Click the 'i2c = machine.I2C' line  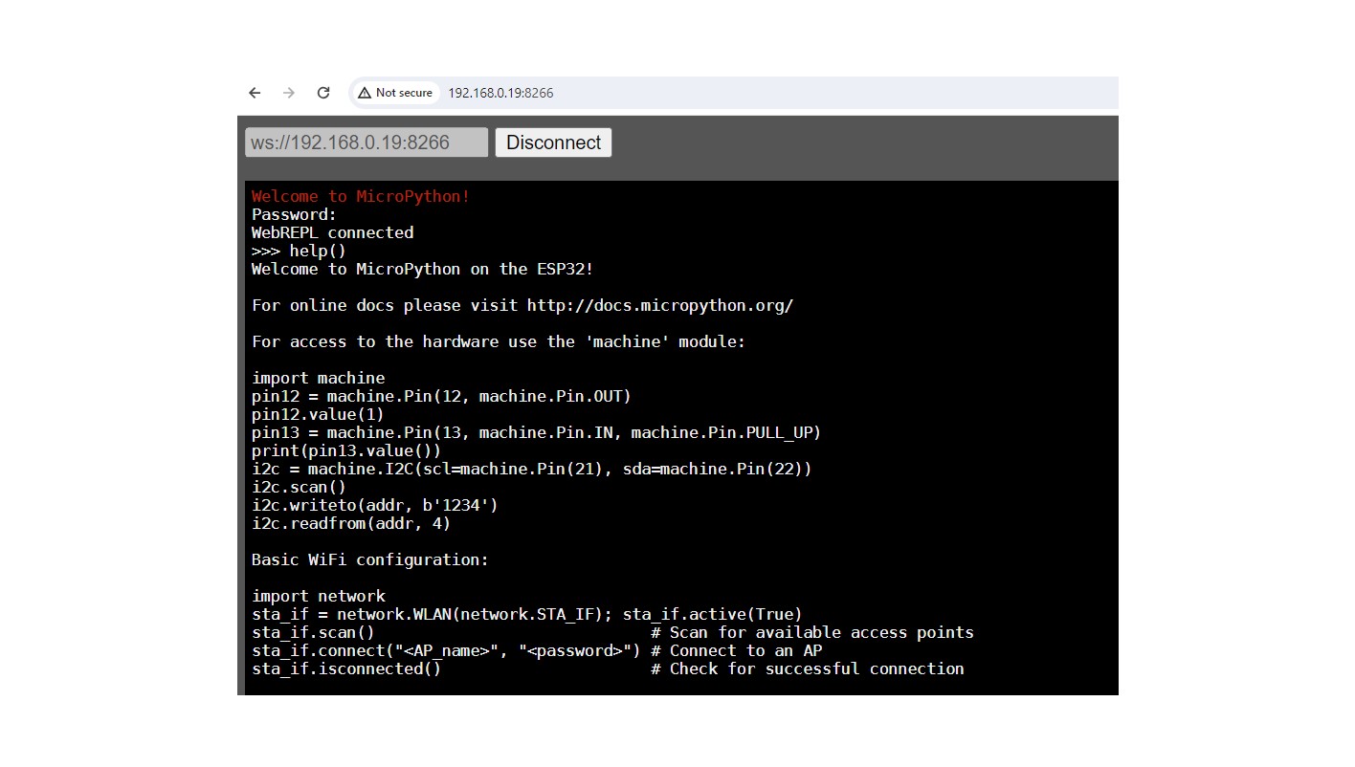(x=531, y=469)
